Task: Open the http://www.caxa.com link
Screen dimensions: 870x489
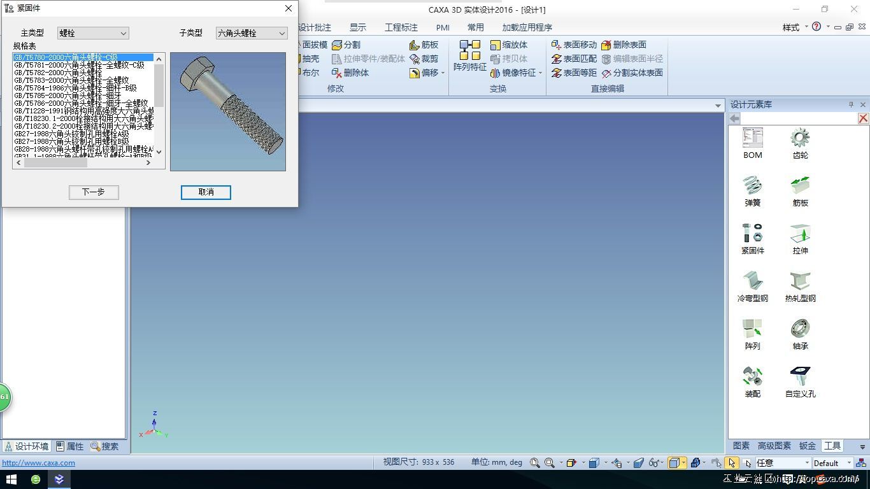Action: coord(39,463)
